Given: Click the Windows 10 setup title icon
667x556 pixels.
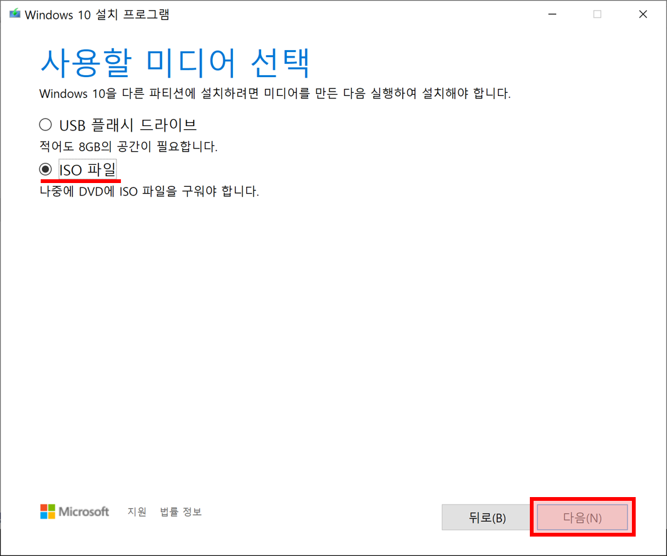Looking at the screenshot, I should pos(15,14).
